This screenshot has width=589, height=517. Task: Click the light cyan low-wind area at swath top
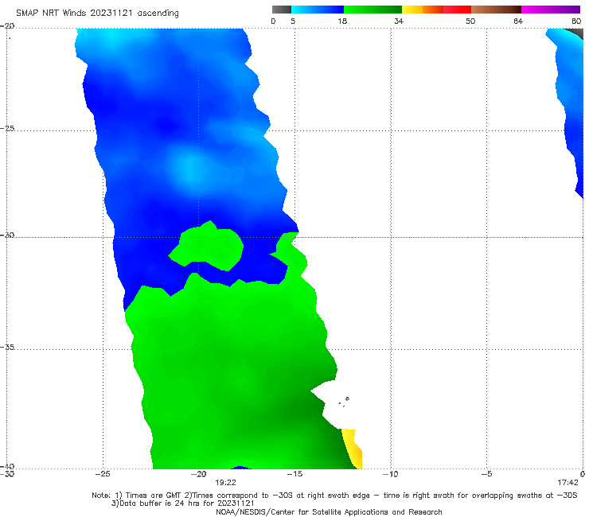(x=109, y=37)
